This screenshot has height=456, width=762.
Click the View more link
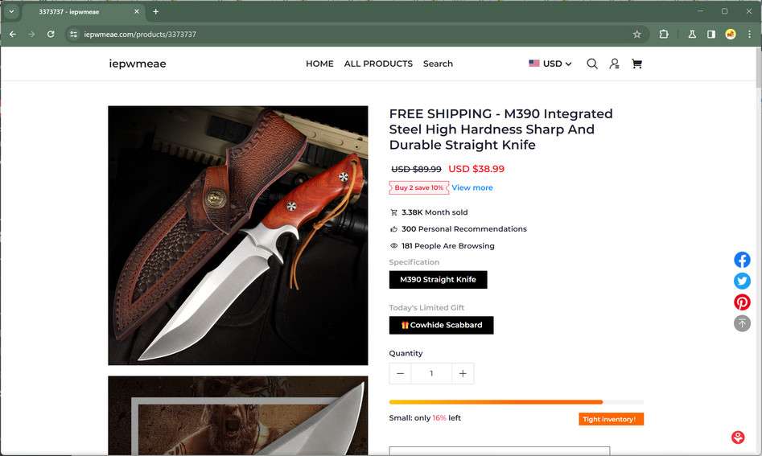click(472, 187)
